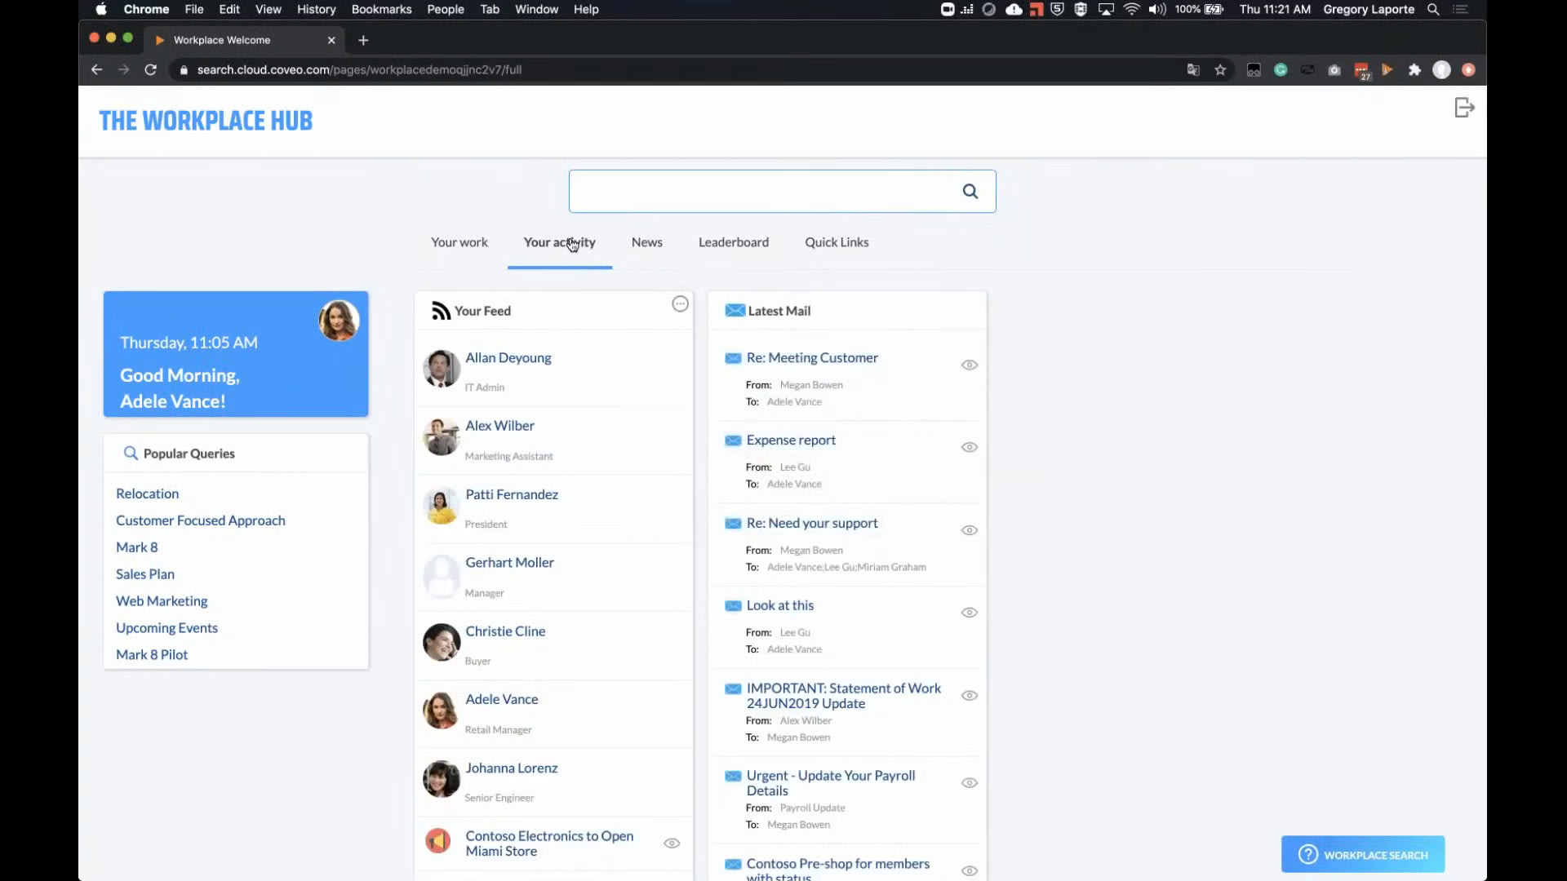Click the search magnifier icon in search box

coord(970,191)
